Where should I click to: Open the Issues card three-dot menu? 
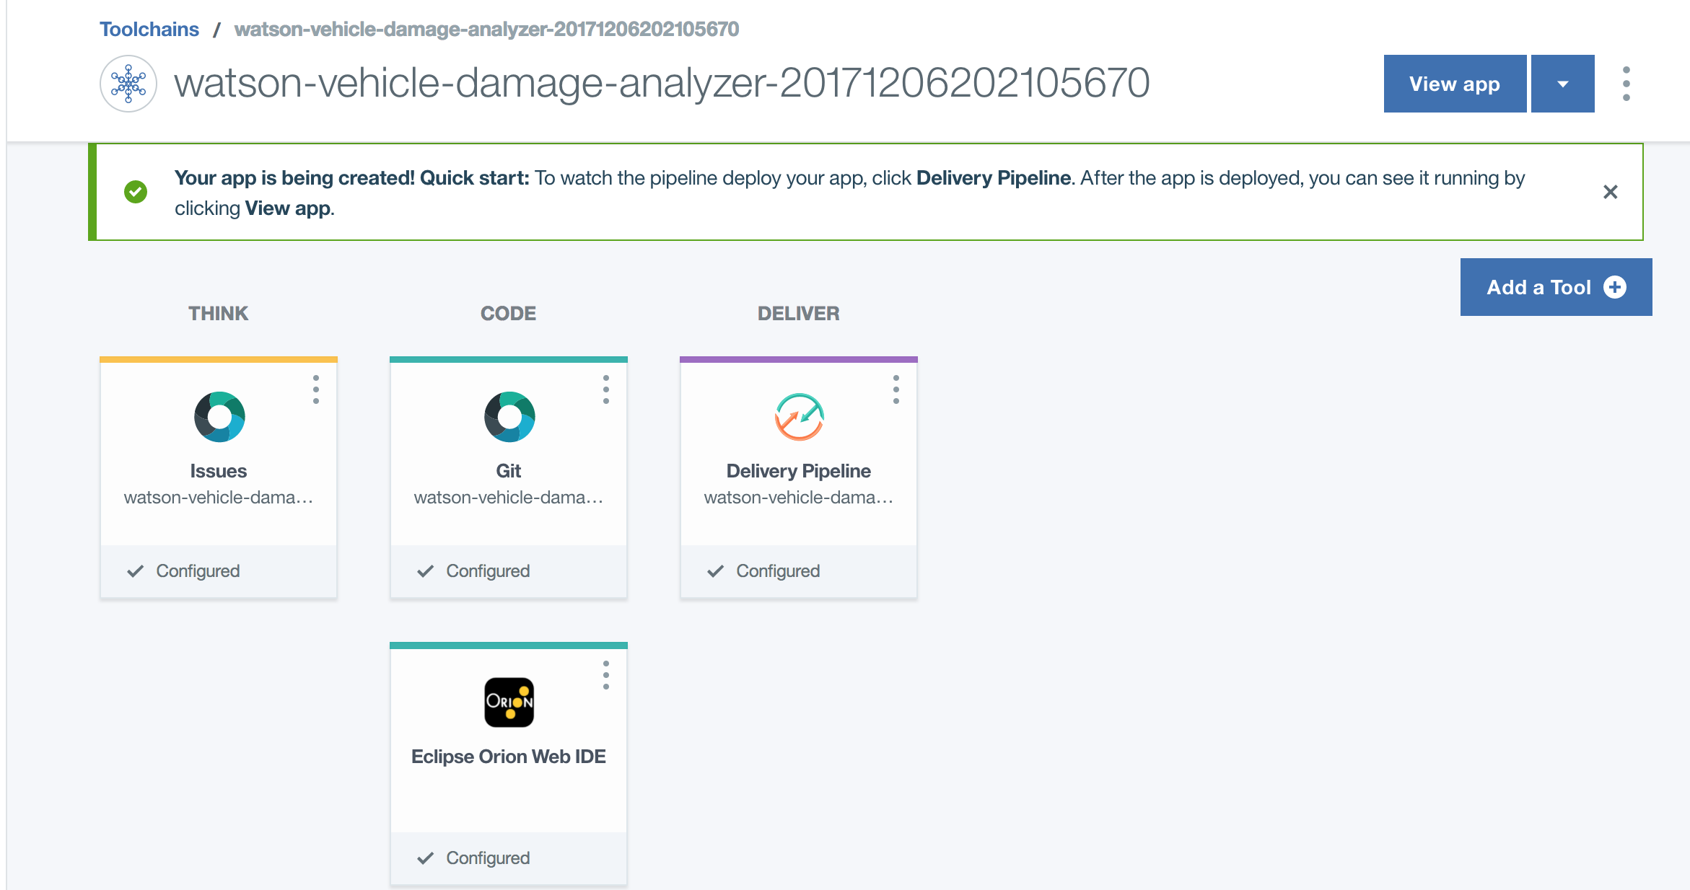click(x=316, y=389)
